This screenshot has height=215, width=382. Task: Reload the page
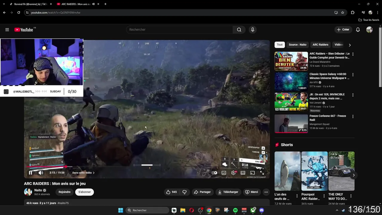tap(19, 13)
